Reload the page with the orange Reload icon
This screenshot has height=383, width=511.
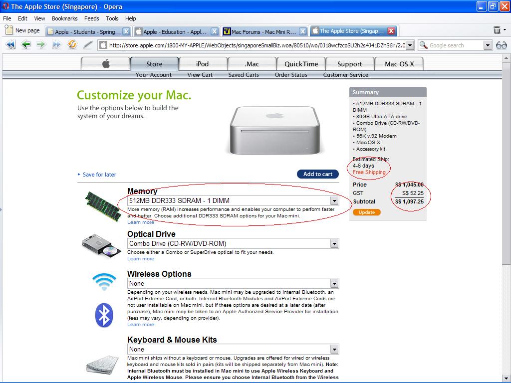pyautogui.click(x=72, y=44)
